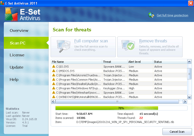This screenshot has height=136, width=194.
Task: Click the Full computer scan magnifier icon
Action: tap(63, 46)
